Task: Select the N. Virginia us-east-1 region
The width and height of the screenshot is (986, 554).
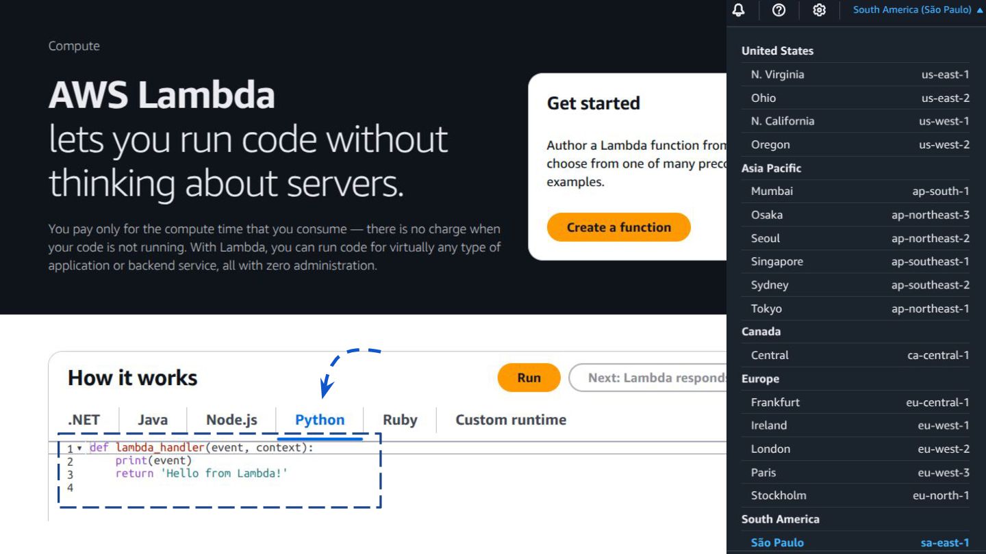Action: (x=855, y=75)
